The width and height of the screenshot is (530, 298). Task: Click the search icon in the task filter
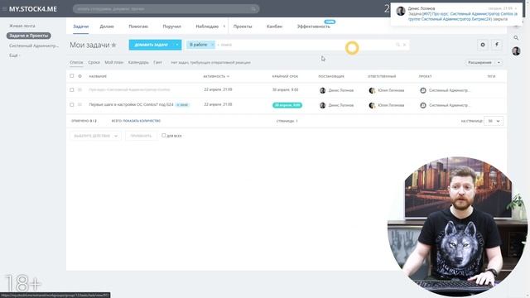[x=397, y=45]
